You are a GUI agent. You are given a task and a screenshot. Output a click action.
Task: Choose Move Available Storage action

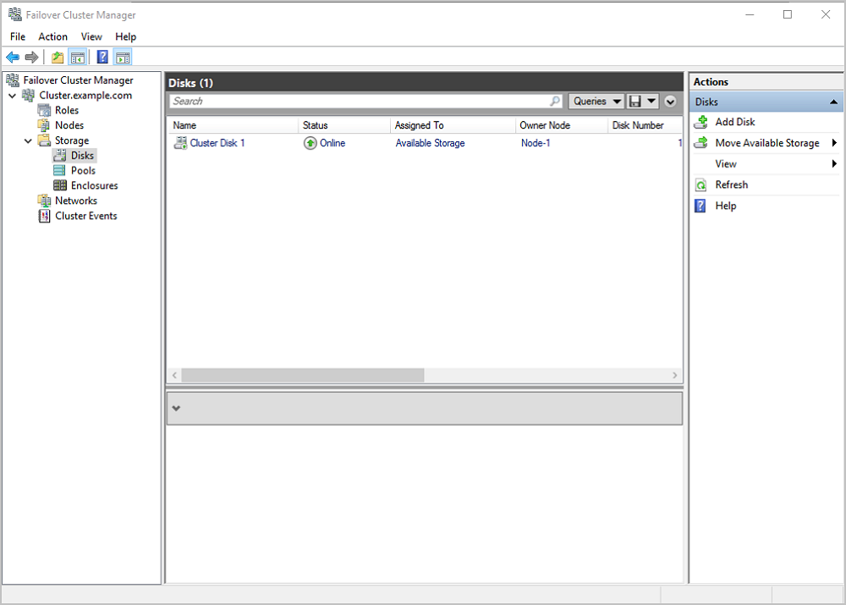pyautogui.click(x=766, y=143)
